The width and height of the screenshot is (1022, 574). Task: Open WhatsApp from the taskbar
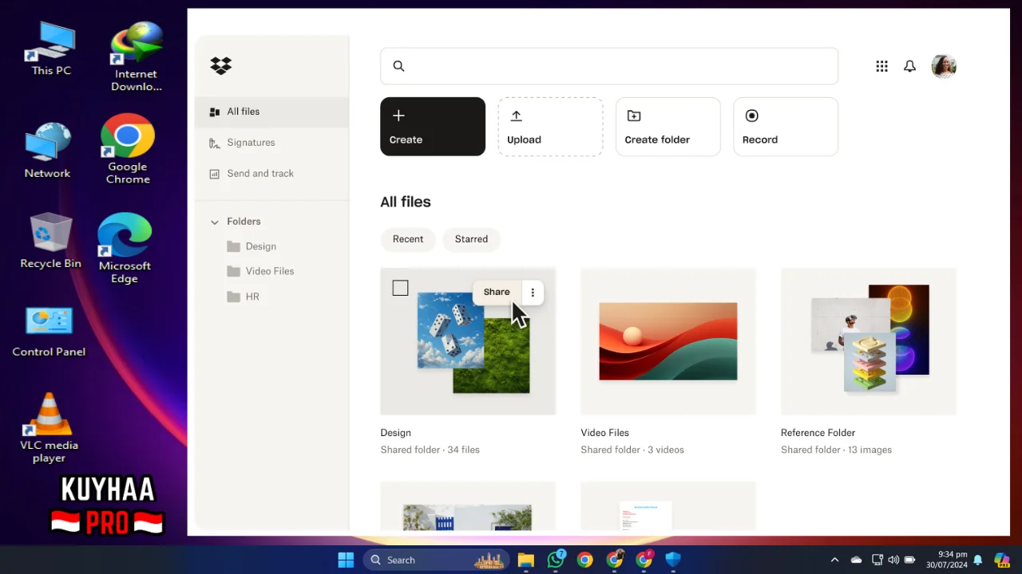click(x=556, y=560)
